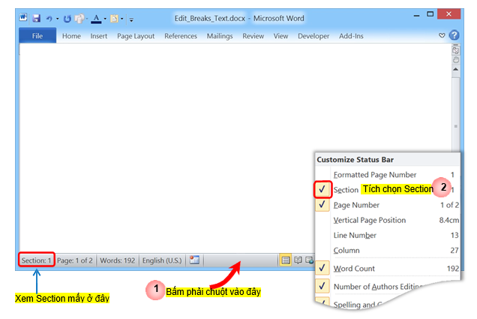The image size is (477, 319).
Task: Switch to the Page Layout tab
Action: 136,35
